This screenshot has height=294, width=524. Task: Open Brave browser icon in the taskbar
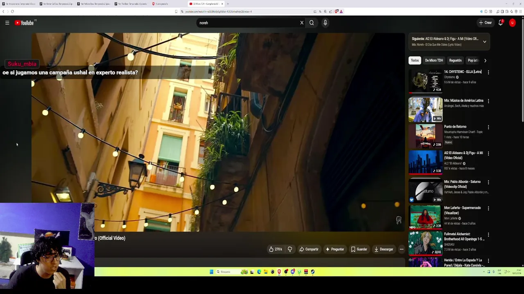point(279,272)
